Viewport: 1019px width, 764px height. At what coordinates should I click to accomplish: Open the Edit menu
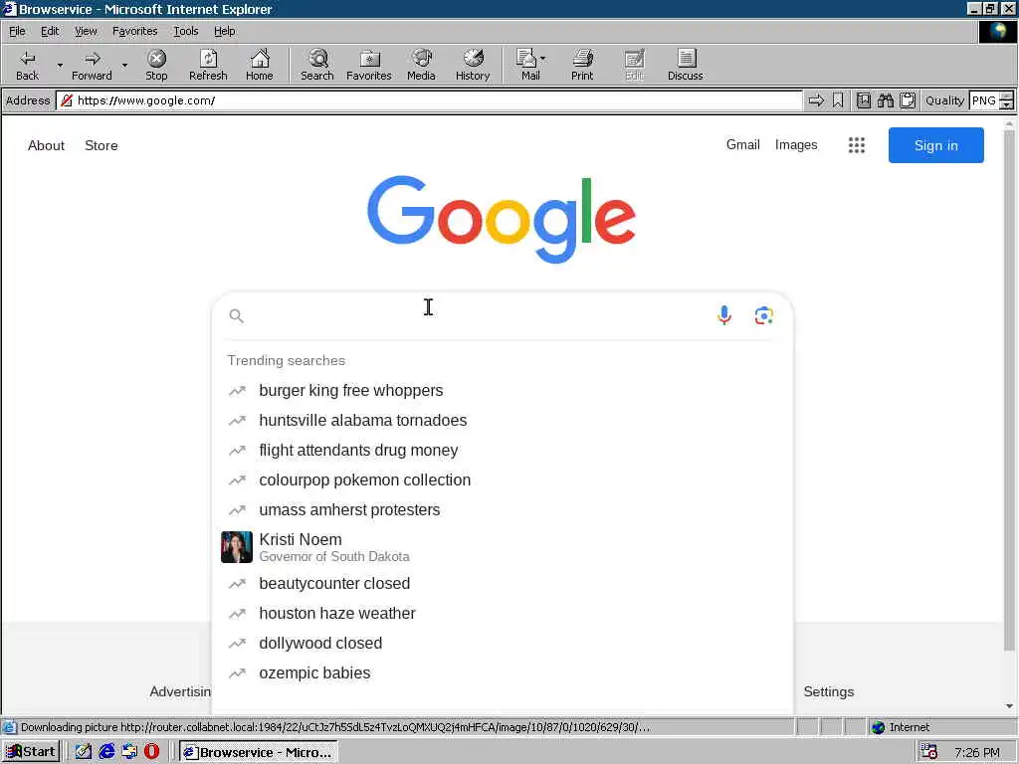(x=50, y=31)
